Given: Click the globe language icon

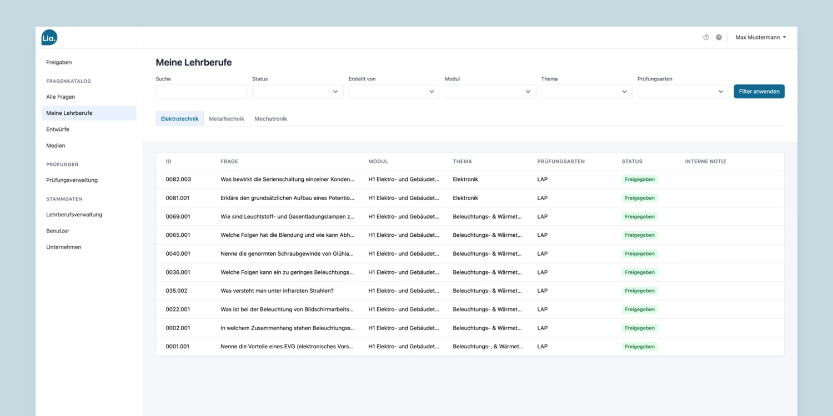Looking at the screenshot, I should 719,37.
